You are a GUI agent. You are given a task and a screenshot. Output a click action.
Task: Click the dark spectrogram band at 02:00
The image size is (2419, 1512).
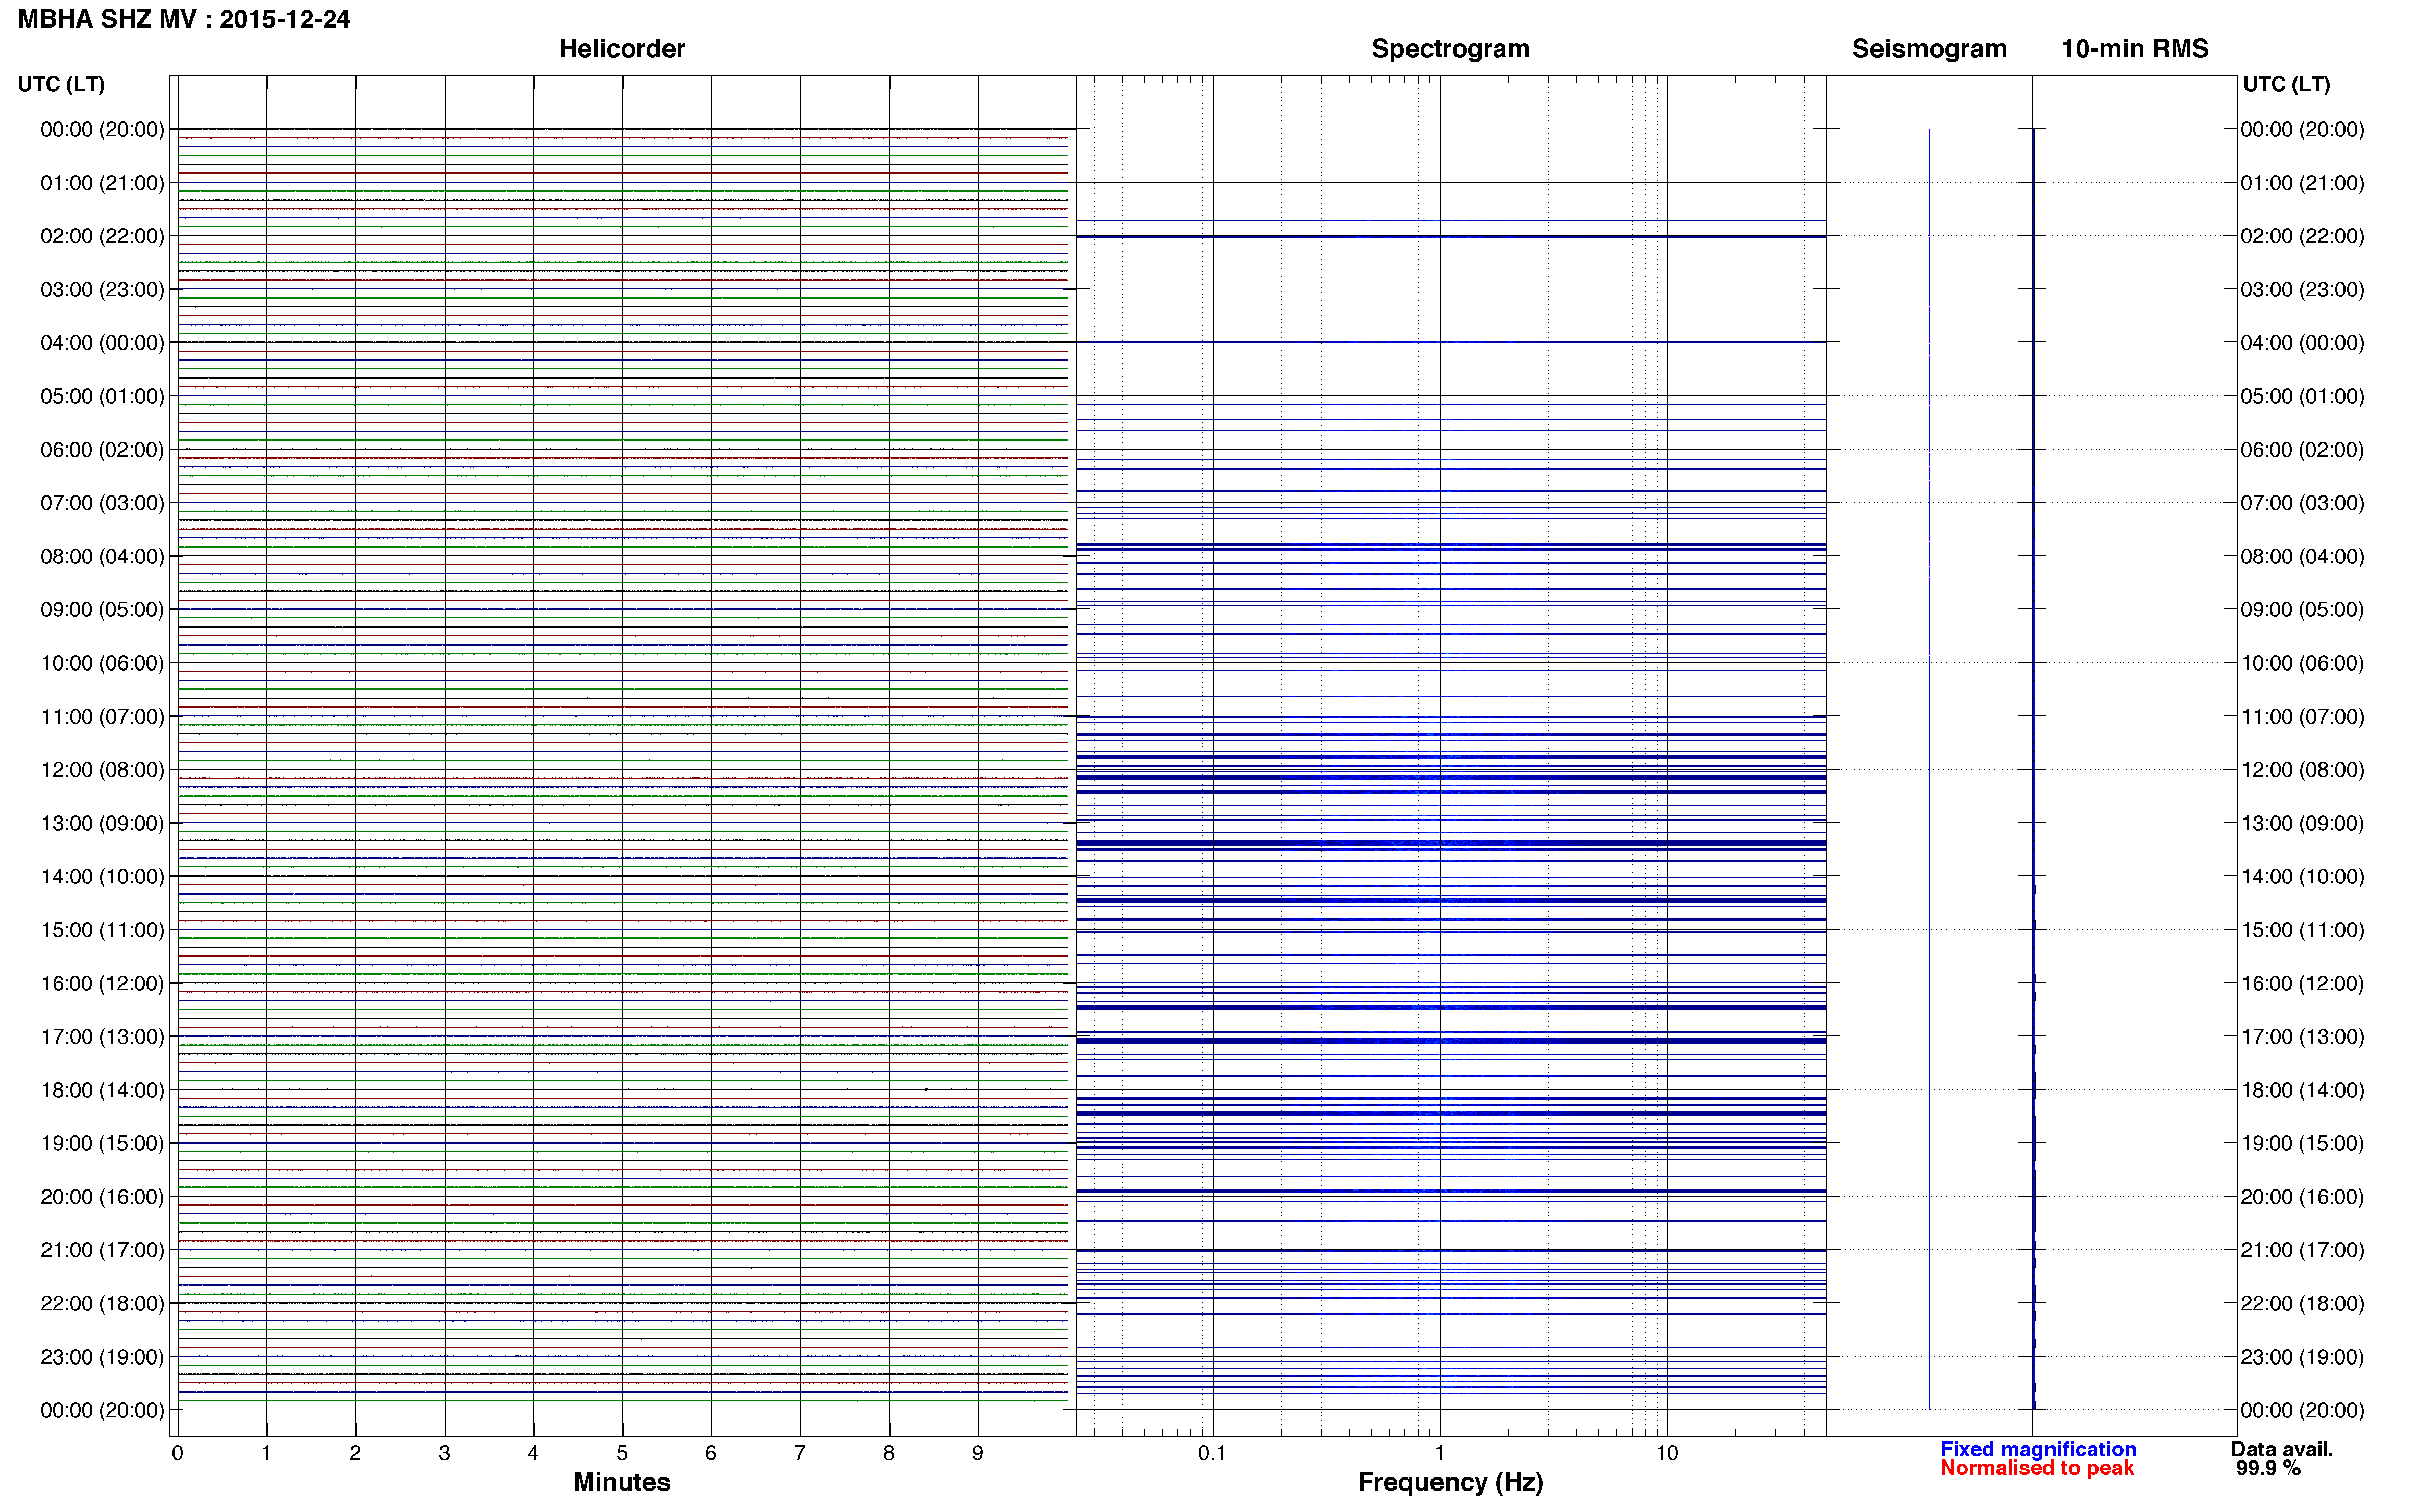1450,236
